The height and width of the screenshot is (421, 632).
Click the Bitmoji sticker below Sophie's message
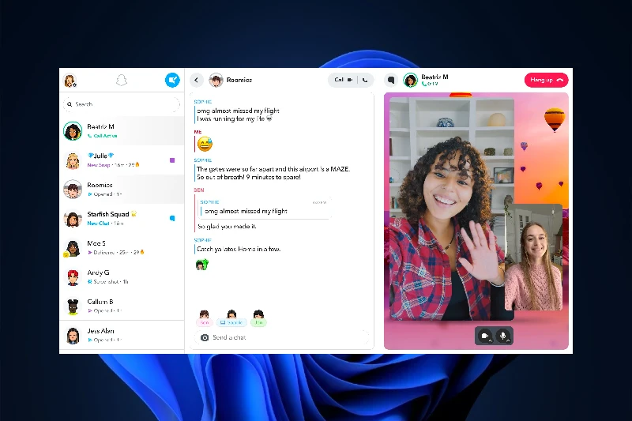click(x=202, y=265)
